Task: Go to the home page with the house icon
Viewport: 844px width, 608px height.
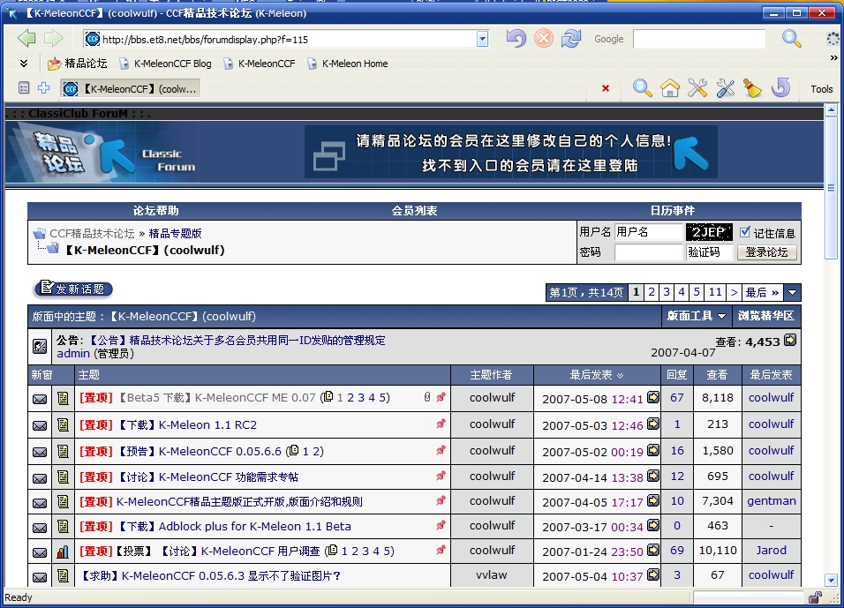Action: click(669, 87)
